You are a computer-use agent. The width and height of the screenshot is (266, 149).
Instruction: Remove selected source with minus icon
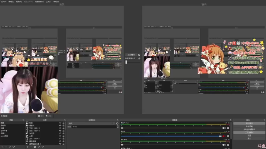tap(31, 147)
